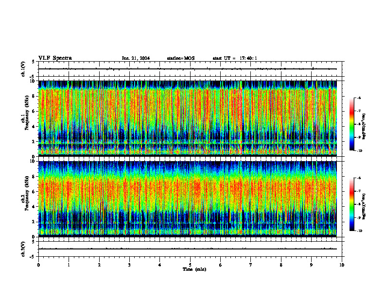Click time axis tick label "3"
This screenshot has width=385, height=297.
[129, 265]
